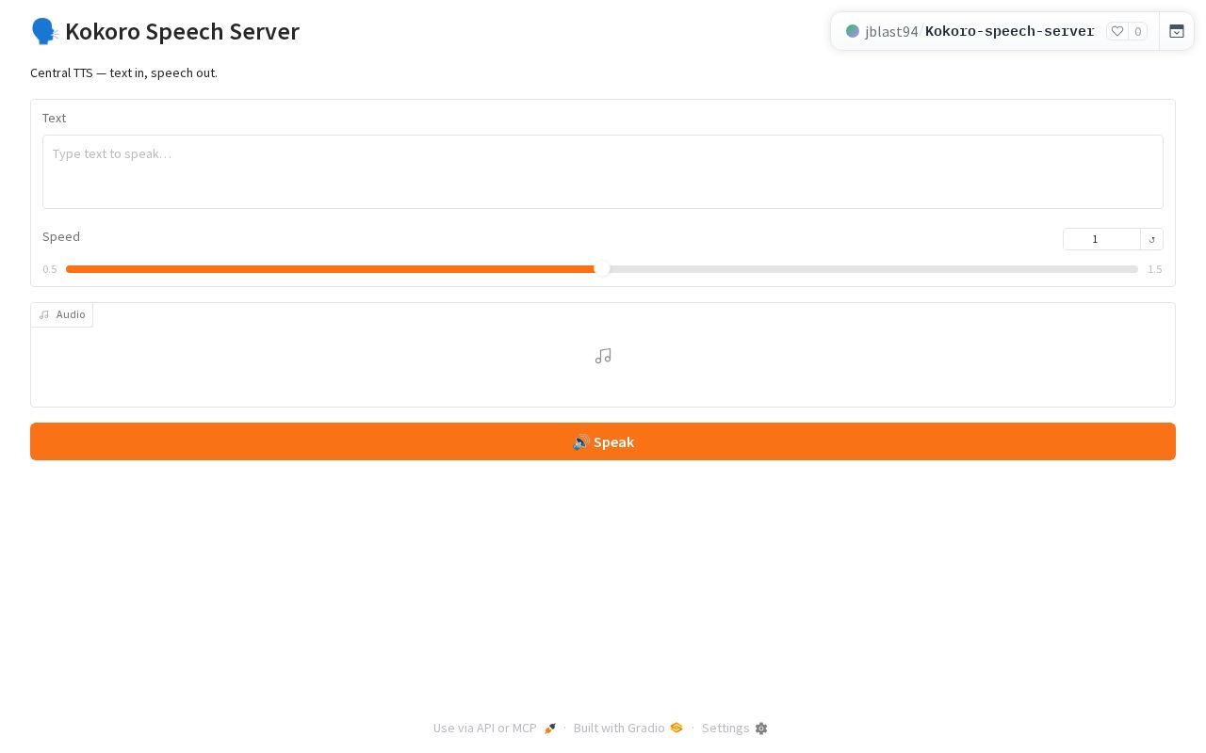Image resolution: width=1206 pixels, height=753 pixels.
Task: Click the Speed number value box
Action: point(1101,239)
